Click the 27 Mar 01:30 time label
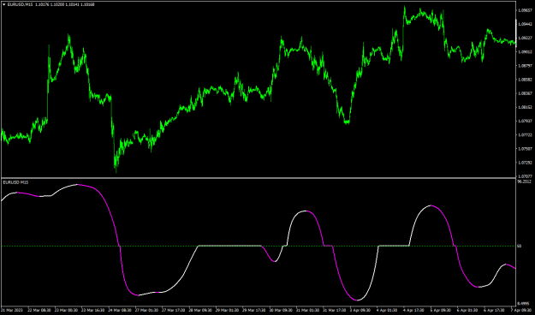 tap(146, 311)
